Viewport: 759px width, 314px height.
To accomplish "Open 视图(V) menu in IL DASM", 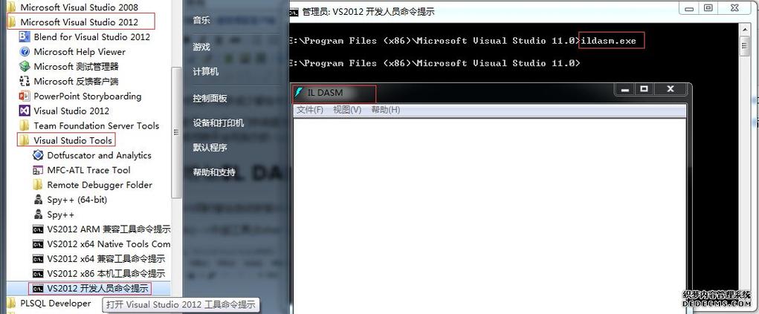I will tap(347, 110).
